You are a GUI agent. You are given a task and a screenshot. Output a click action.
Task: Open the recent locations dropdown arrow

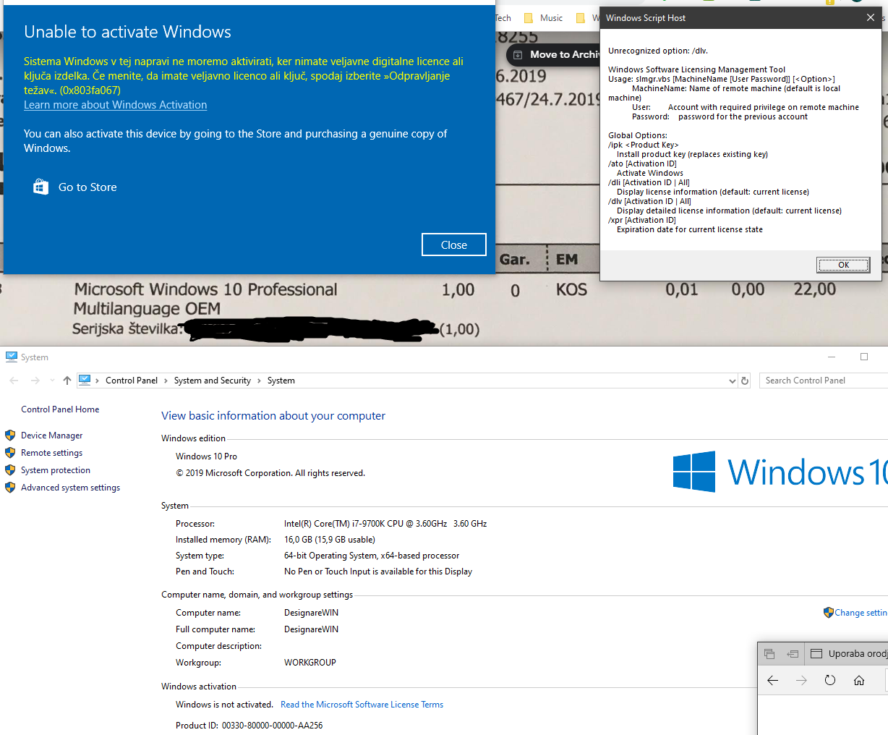52,381
